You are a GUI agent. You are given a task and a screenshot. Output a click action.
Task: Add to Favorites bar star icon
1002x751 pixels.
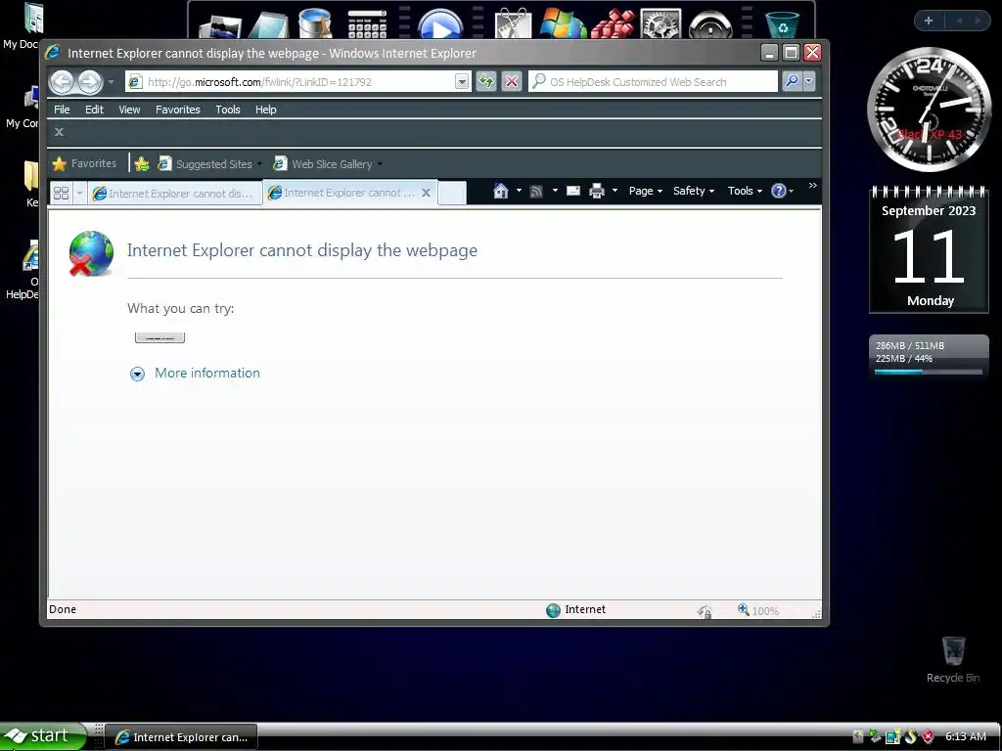click(x=142, y=164)
